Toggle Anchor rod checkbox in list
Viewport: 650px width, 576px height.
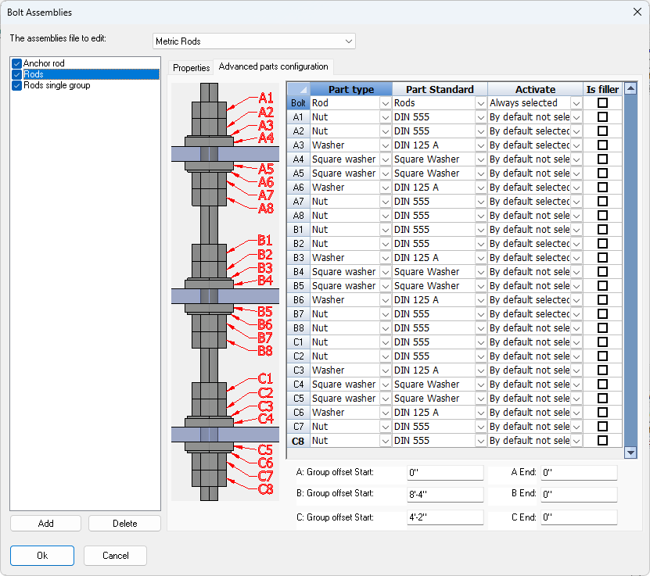[16, 63]
